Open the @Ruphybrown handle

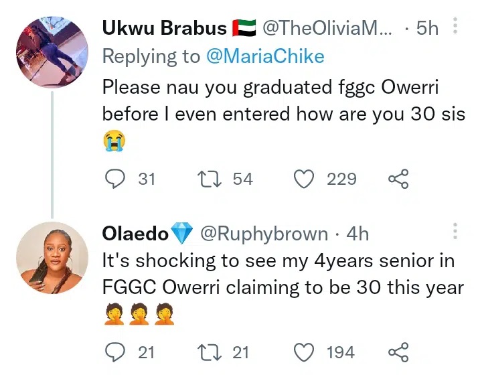point(264,234)
